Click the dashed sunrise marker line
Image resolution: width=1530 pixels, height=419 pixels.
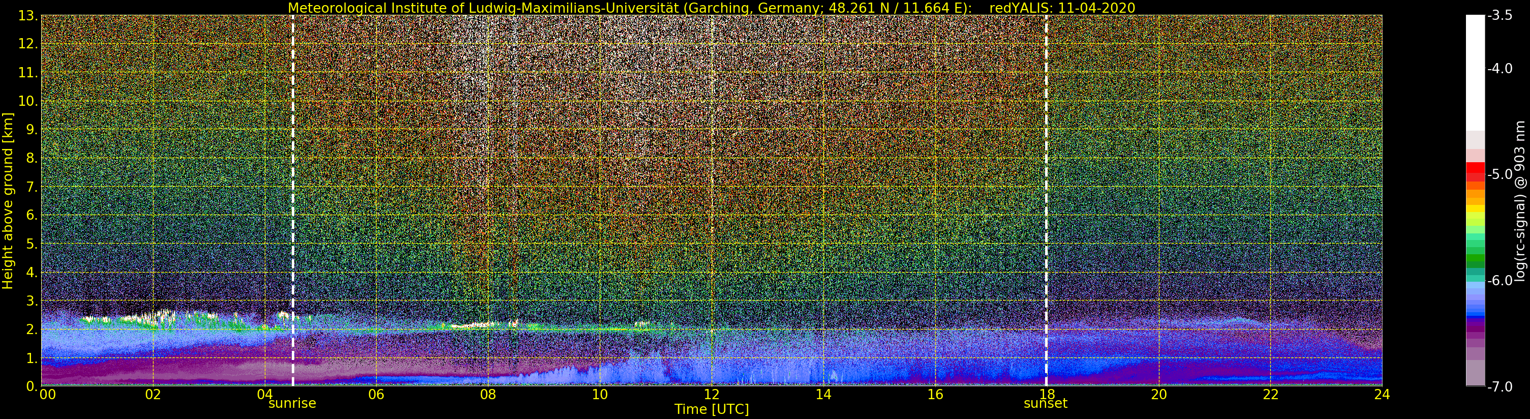point(293,200)
